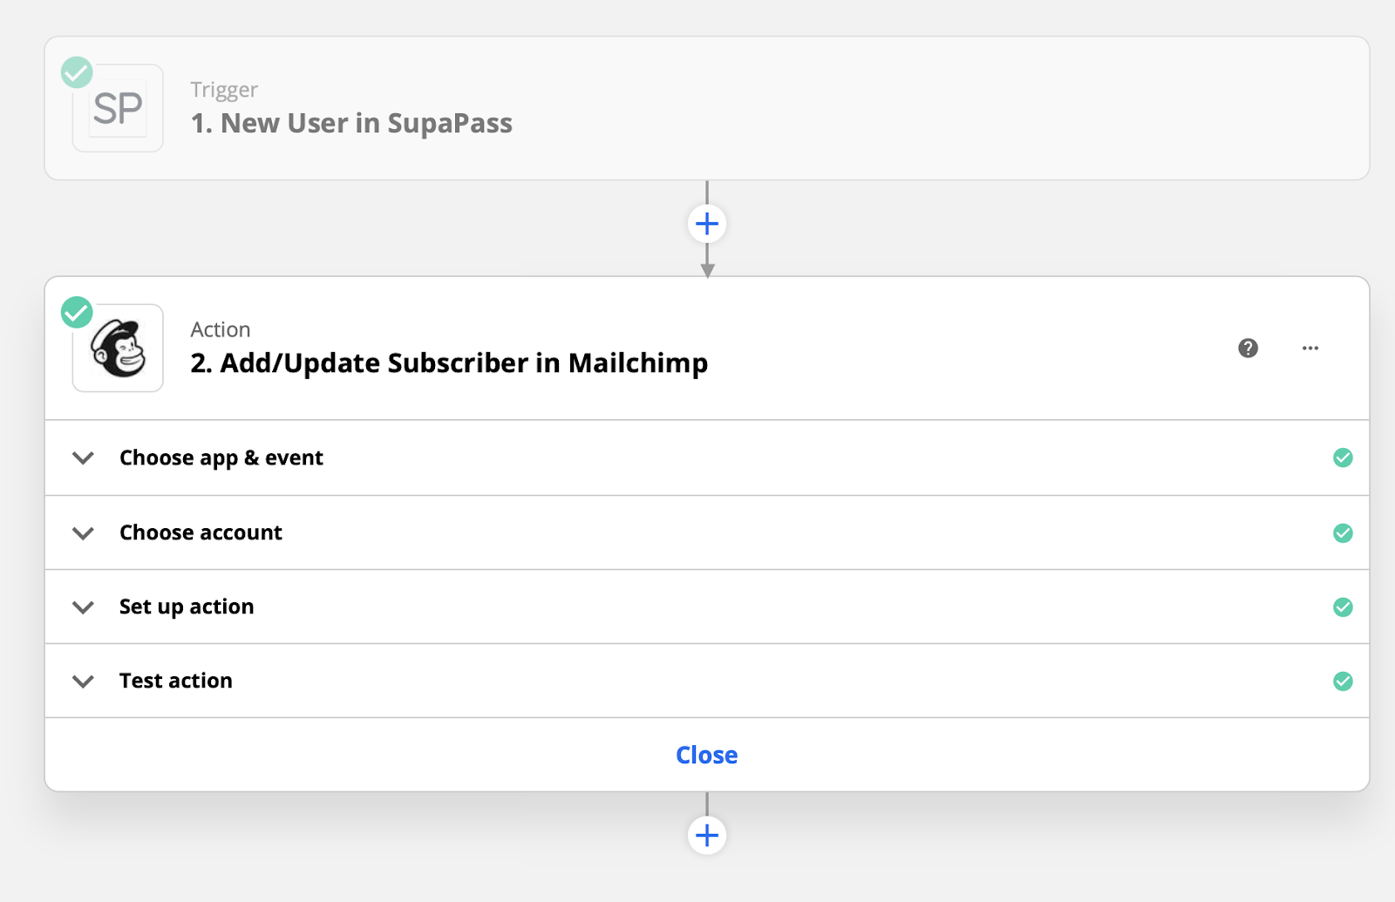The image size is (1395, 902).
Task: Click the Test action status checkmark
Action: [1343, 681]
